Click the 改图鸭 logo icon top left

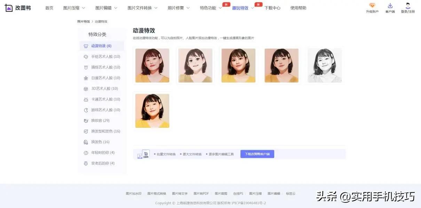[x=9, y=7]
